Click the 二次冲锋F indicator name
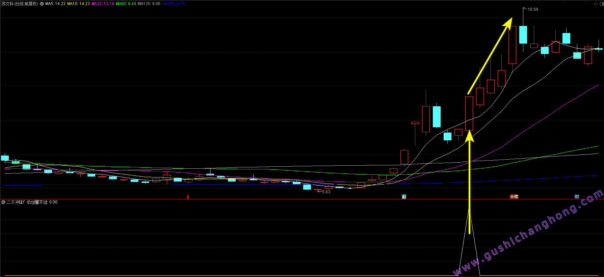The width and height of the screenshot is (604, 277). 16,202
